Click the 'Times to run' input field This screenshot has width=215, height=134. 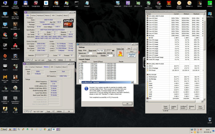point(89,53)
